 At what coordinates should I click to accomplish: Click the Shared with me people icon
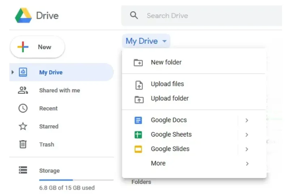23,90
